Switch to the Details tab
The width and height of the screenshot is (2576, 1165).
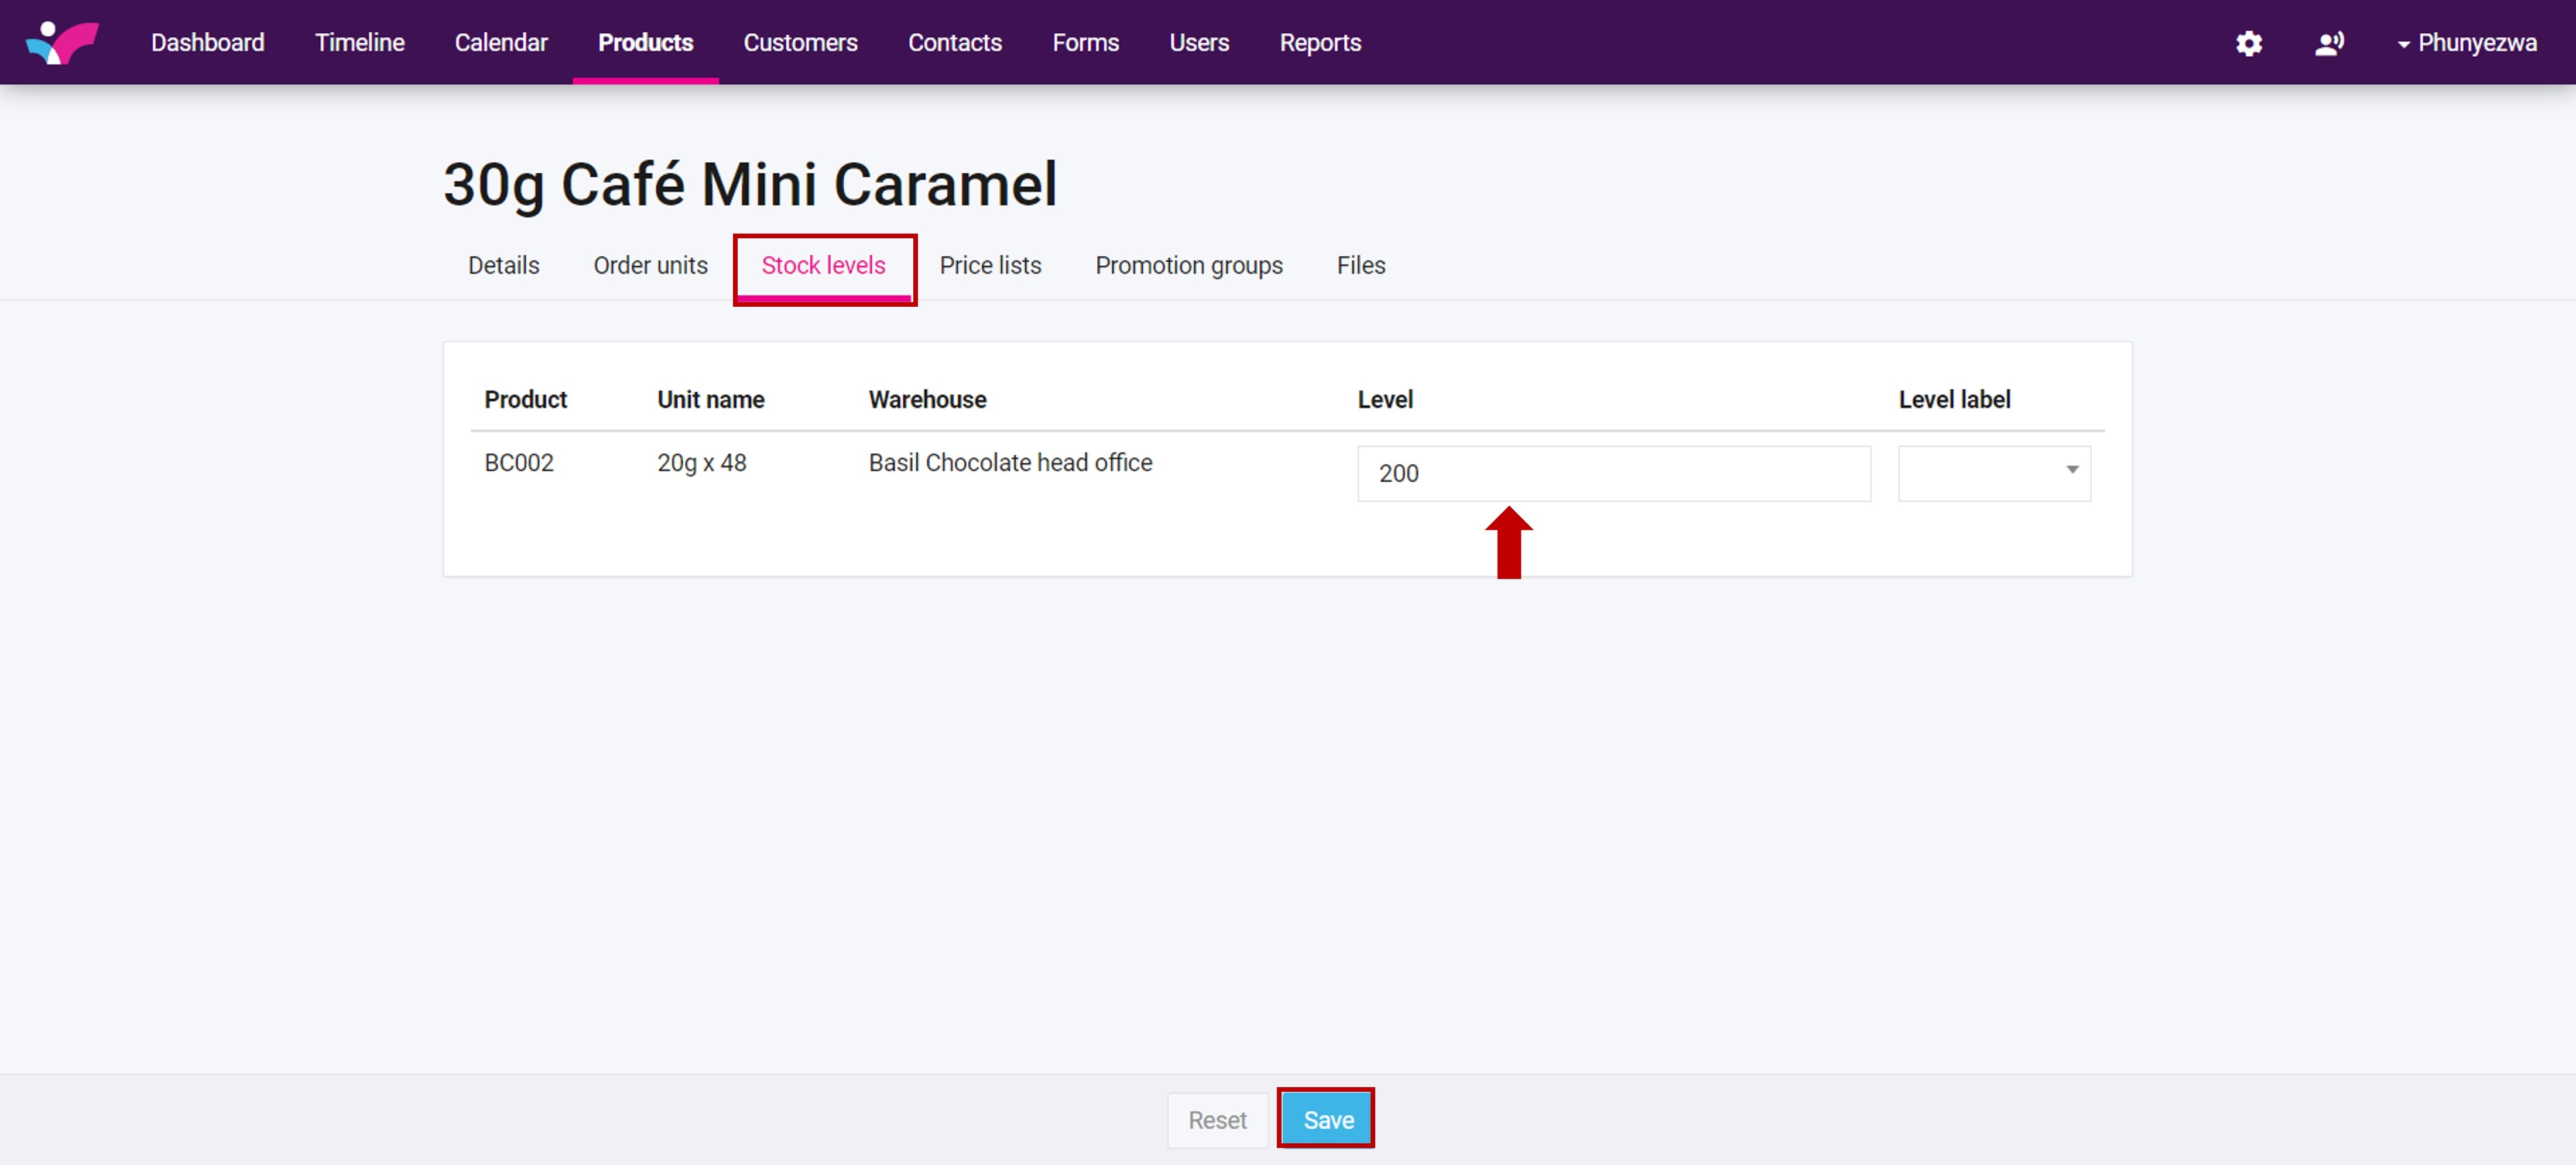coord(503,265)
